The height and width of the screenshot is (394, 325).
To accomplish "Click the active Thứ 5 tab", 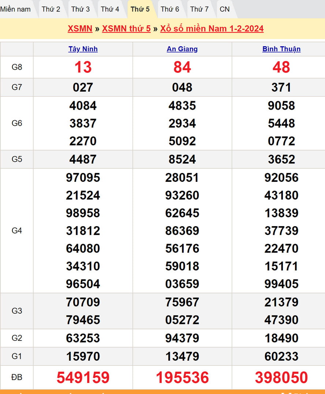I will [x=140, y=9].
